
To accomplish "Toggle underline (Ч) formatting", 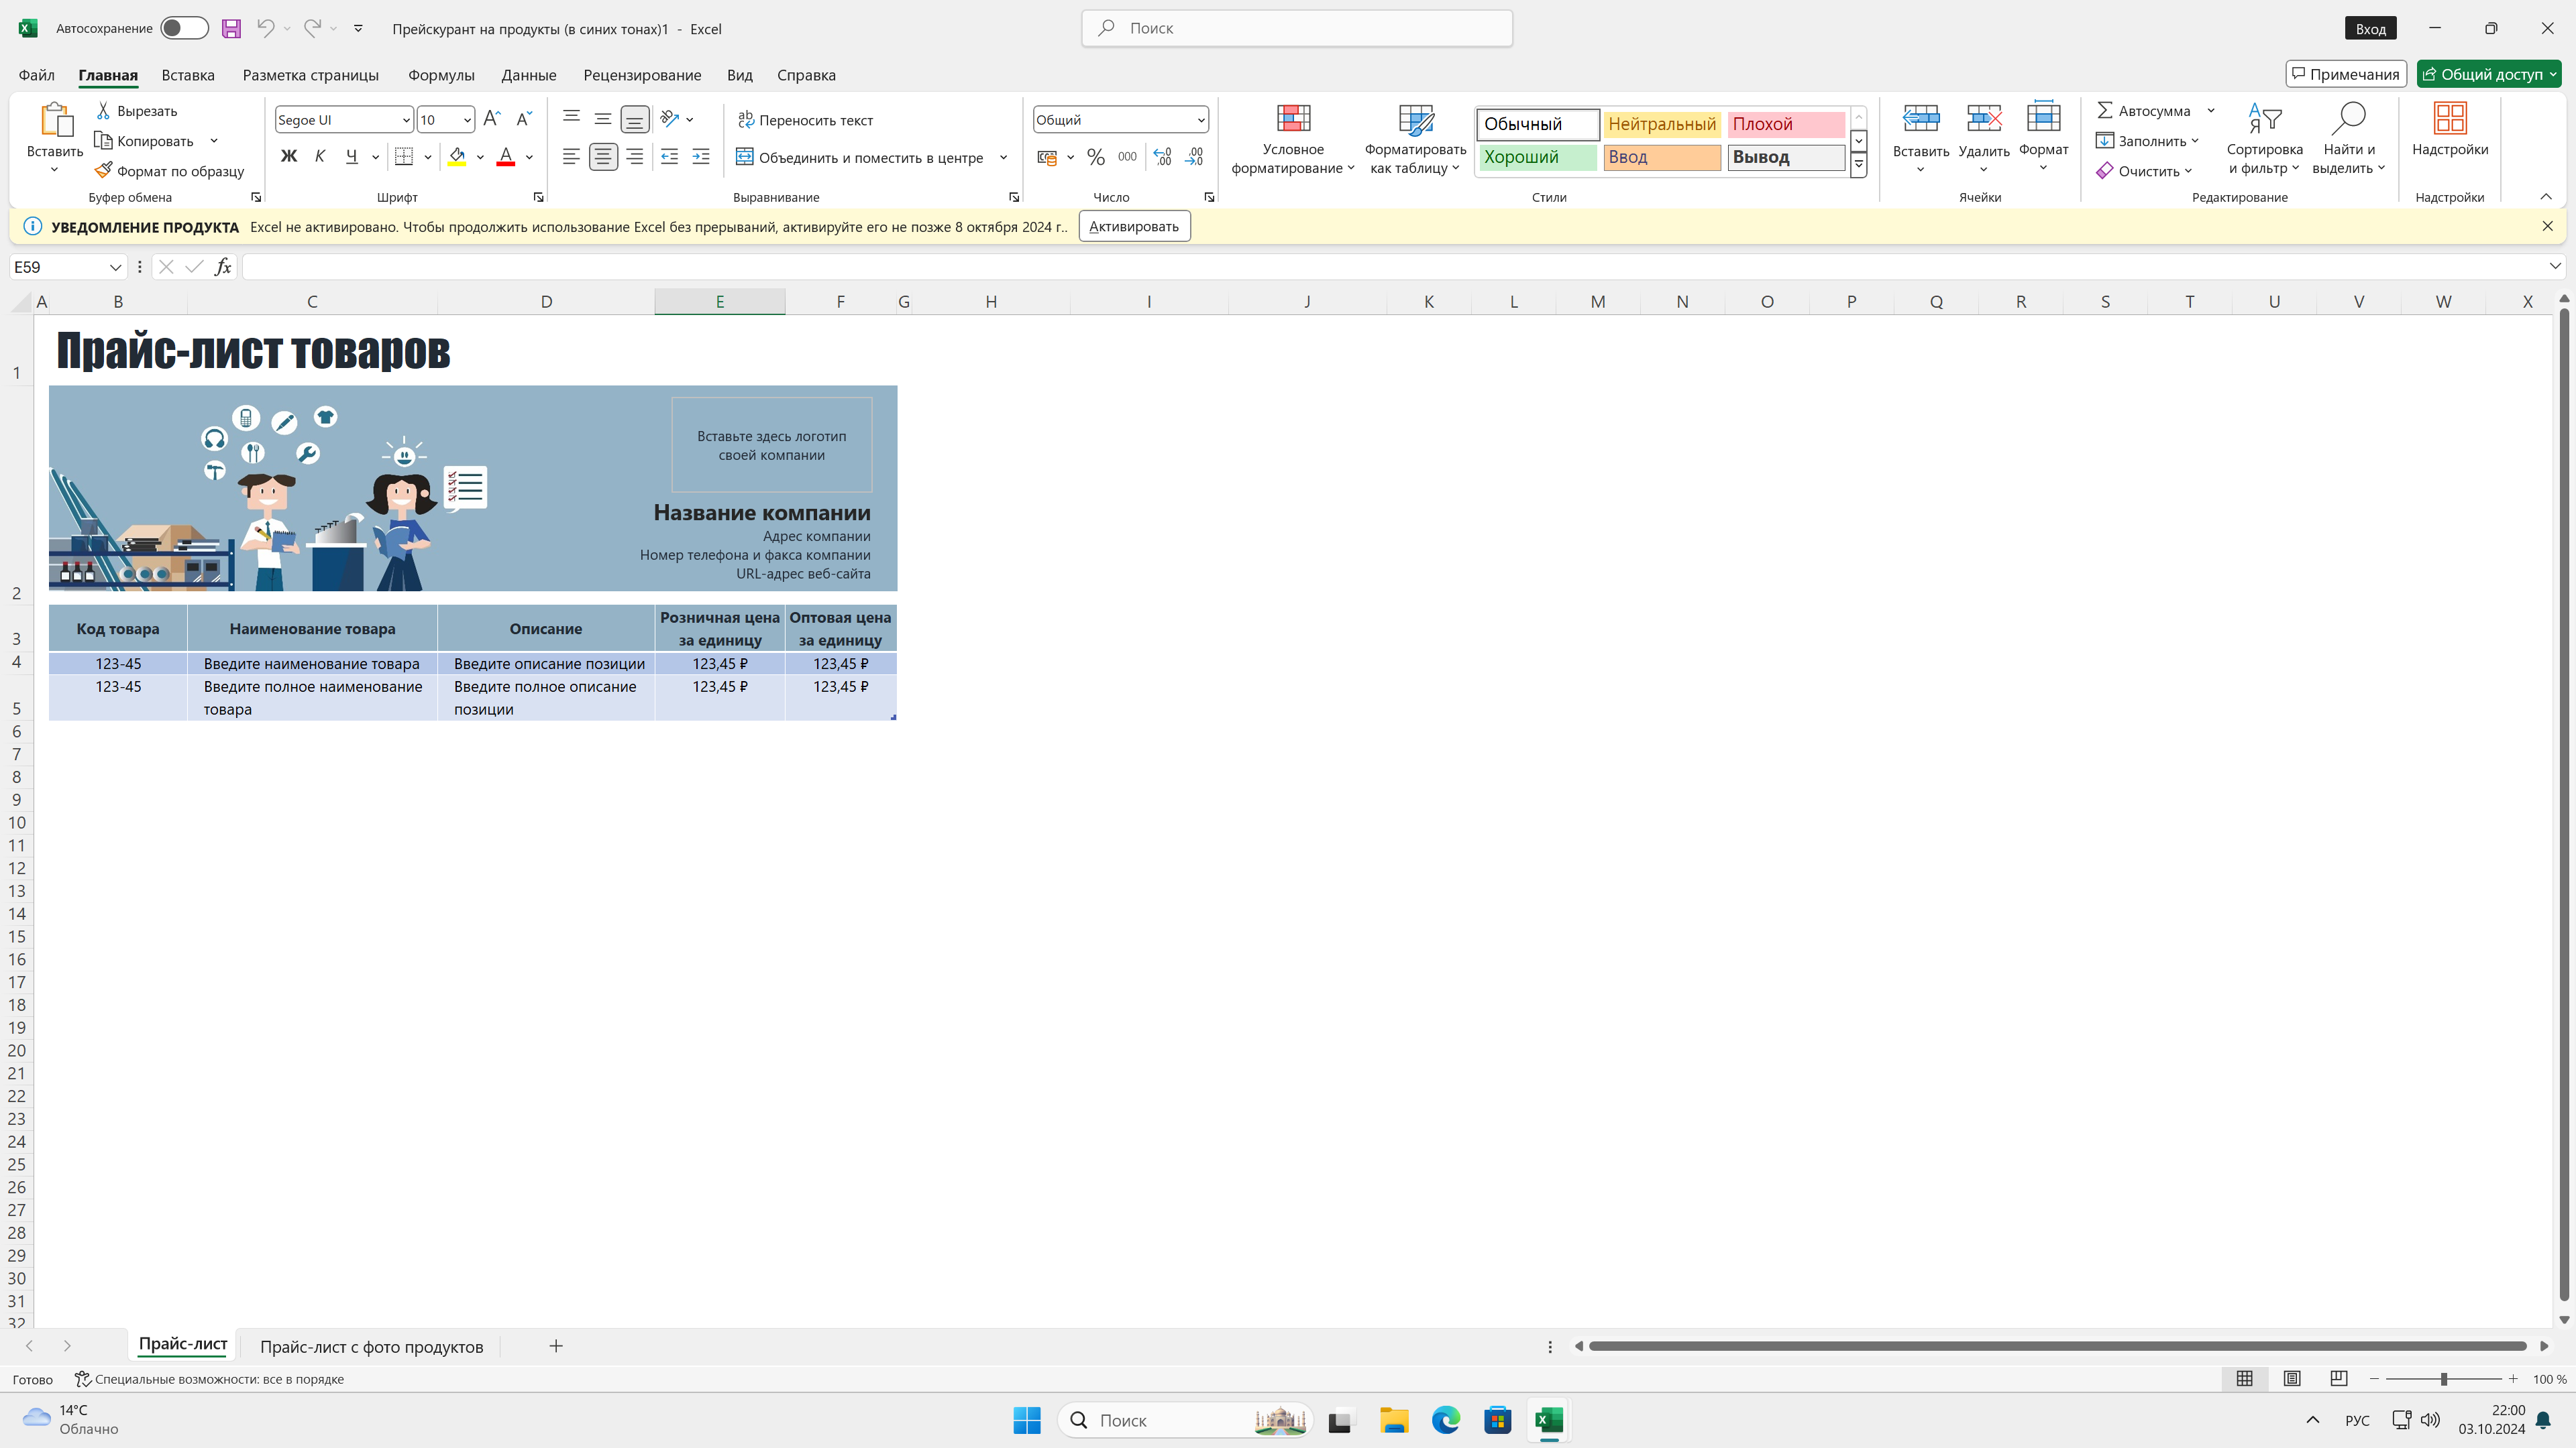I will 351,157.
